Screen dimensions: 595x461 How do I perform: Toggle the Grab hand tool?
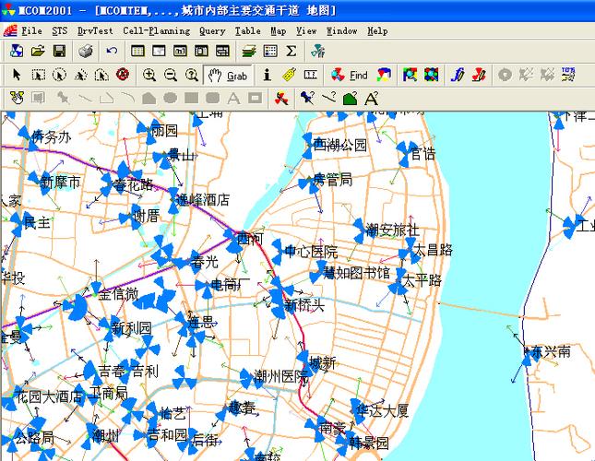click(x=228, y=75)
